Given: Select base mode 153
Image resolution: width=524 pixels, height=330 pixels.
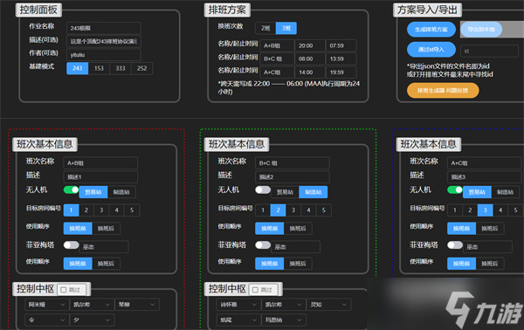Looking at the screenshot, I should [x=99, y=68].
